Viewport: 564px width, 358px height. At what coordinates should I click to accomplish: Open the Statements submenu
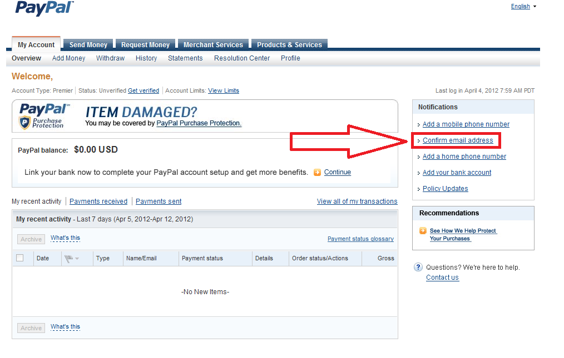pos(185,58)
